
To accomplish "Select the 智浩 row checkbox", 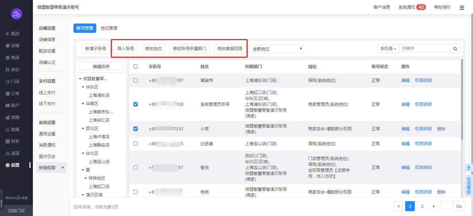I will coord(135,167).
